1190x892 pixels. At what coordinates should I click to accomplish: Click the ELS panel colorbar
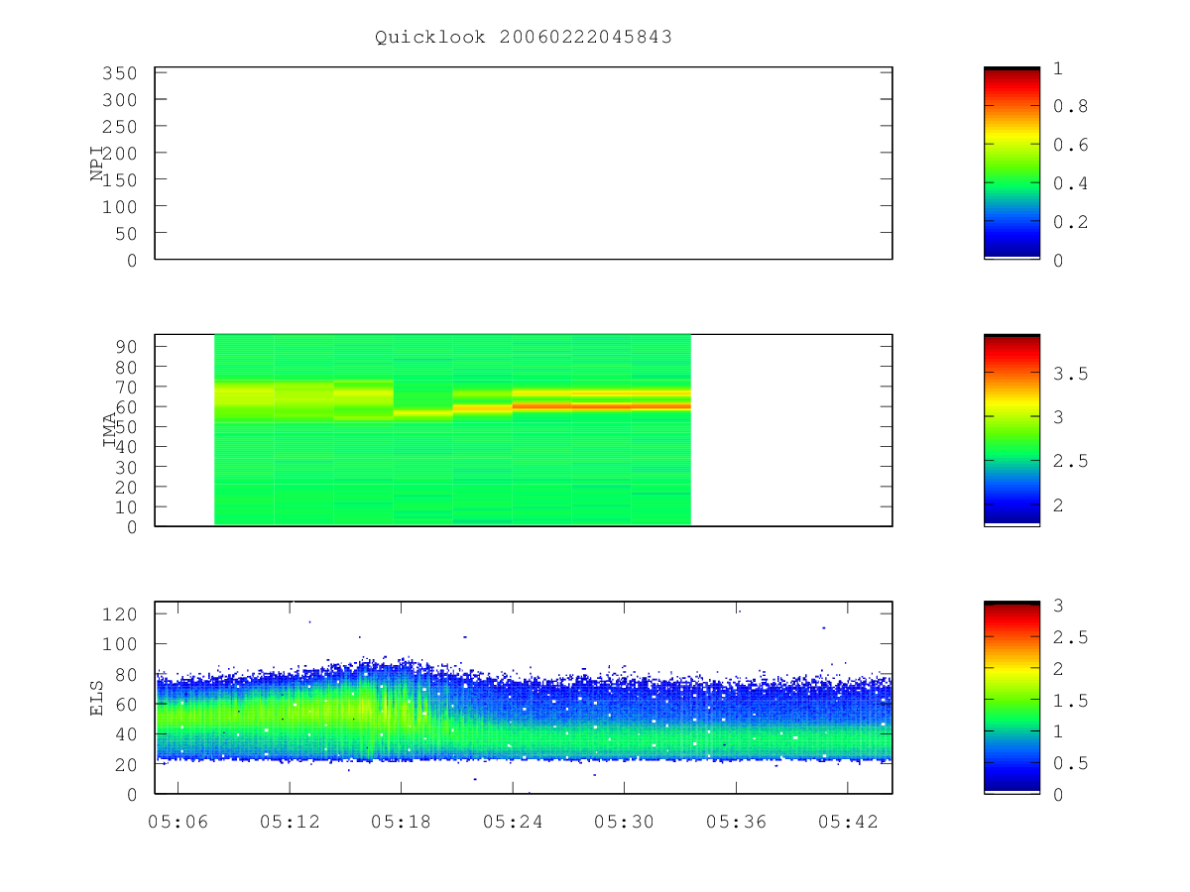[1011, 698]
